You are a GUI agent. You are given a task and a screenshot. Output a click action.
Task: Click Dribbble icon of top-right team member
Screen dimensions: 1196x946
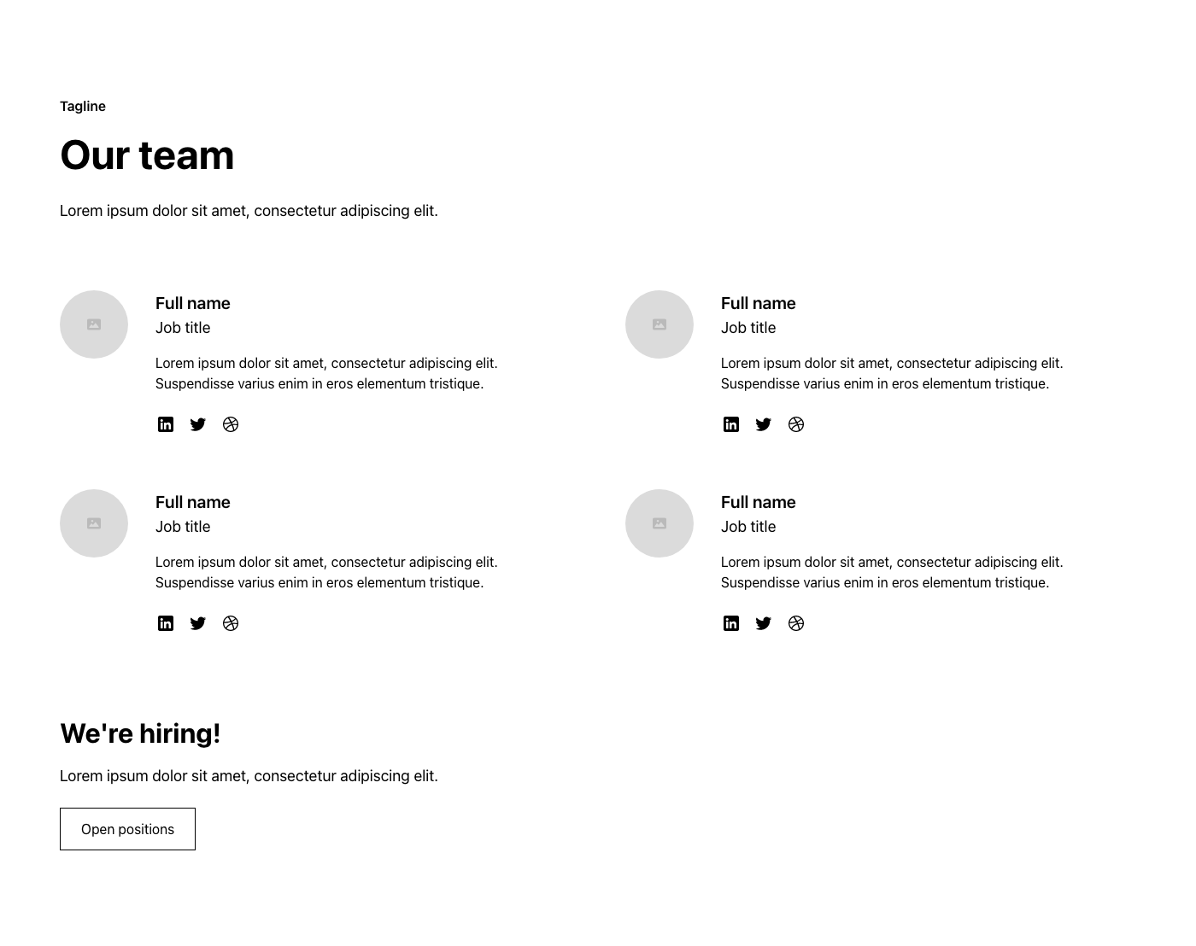click(x=796, y=424)
